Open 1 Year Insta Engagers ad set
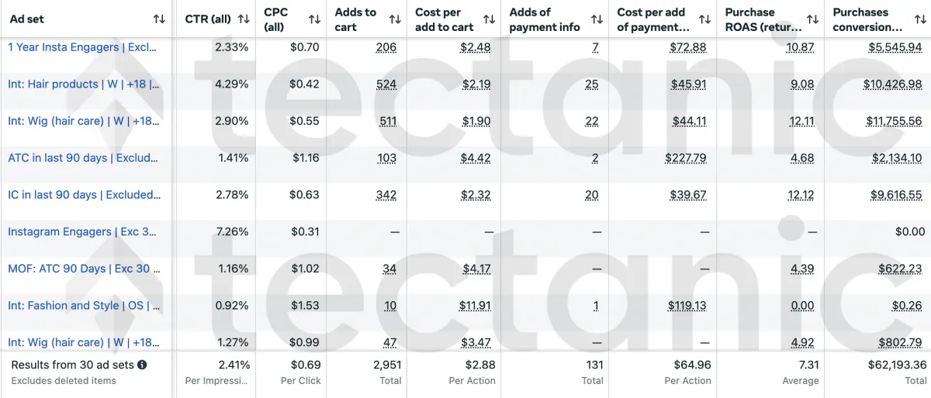Image resolution: width=931 pixels, height=398 pixels. pyautogui.click(x=83, y=47)
